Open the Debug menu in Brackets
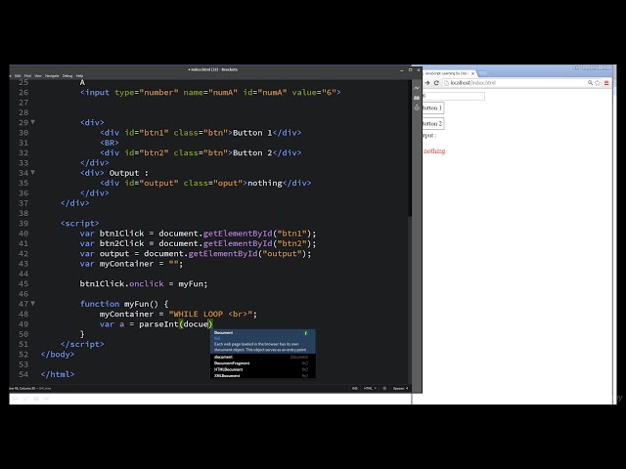 [x=67, y=76]
